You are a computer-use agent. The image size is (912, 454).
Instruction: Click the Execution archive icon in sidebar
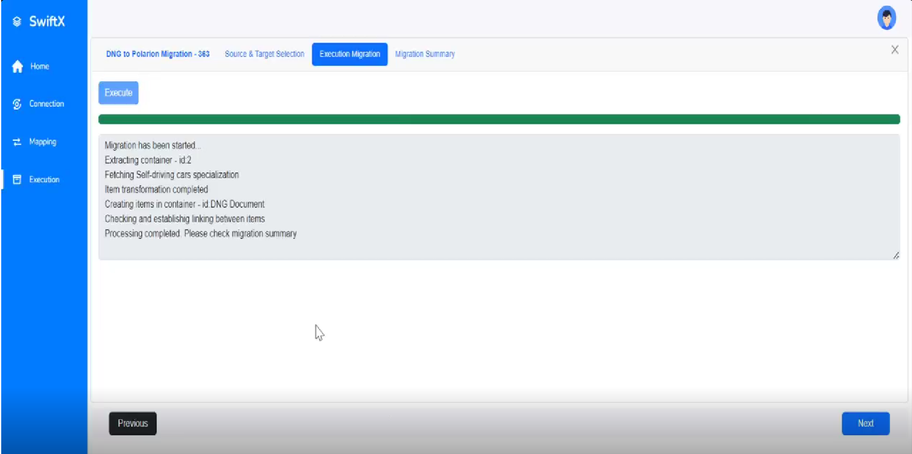click(x=17, y=180)
